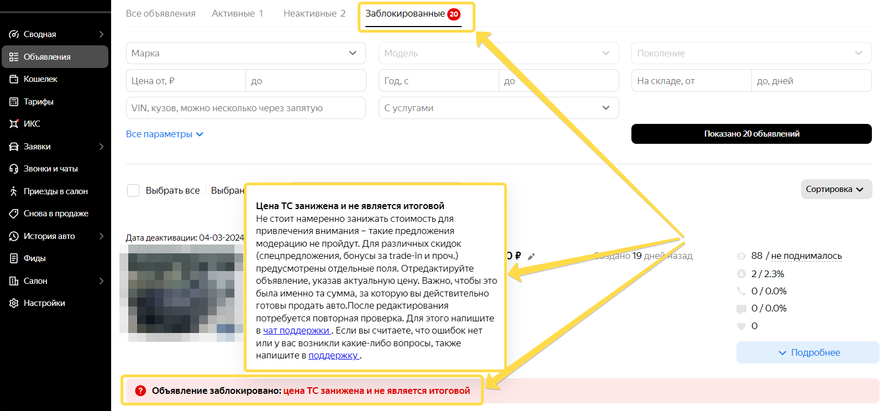Follow the чат поддержки link
This screenshot has width=894, height=411.
tap(296, 330)
